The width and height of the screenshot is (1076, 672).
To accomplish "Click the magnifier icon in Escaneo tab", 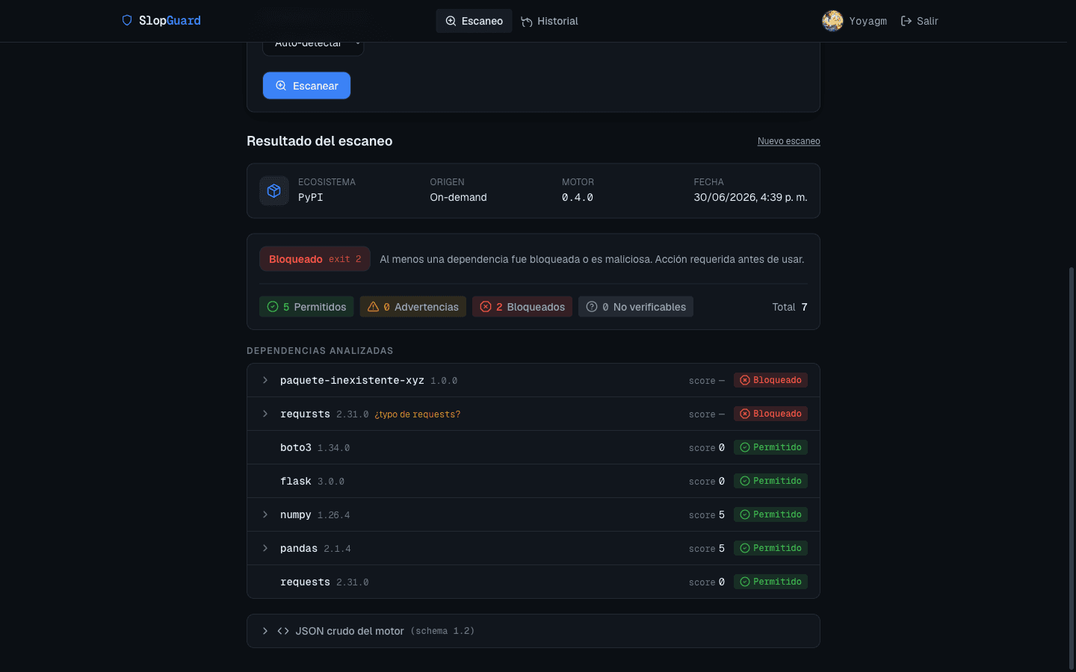I will tap(451, 21).
